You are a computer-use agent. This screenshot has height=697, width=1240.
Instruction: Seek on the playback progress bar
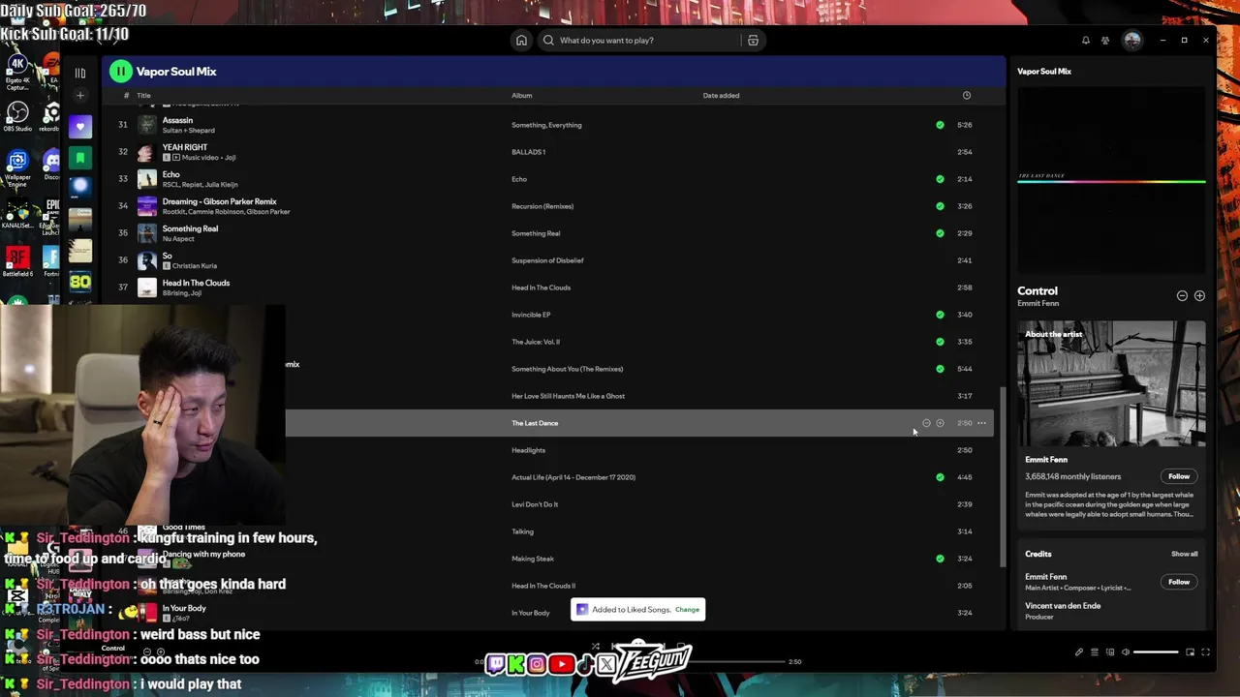click(x=639, y=662)
